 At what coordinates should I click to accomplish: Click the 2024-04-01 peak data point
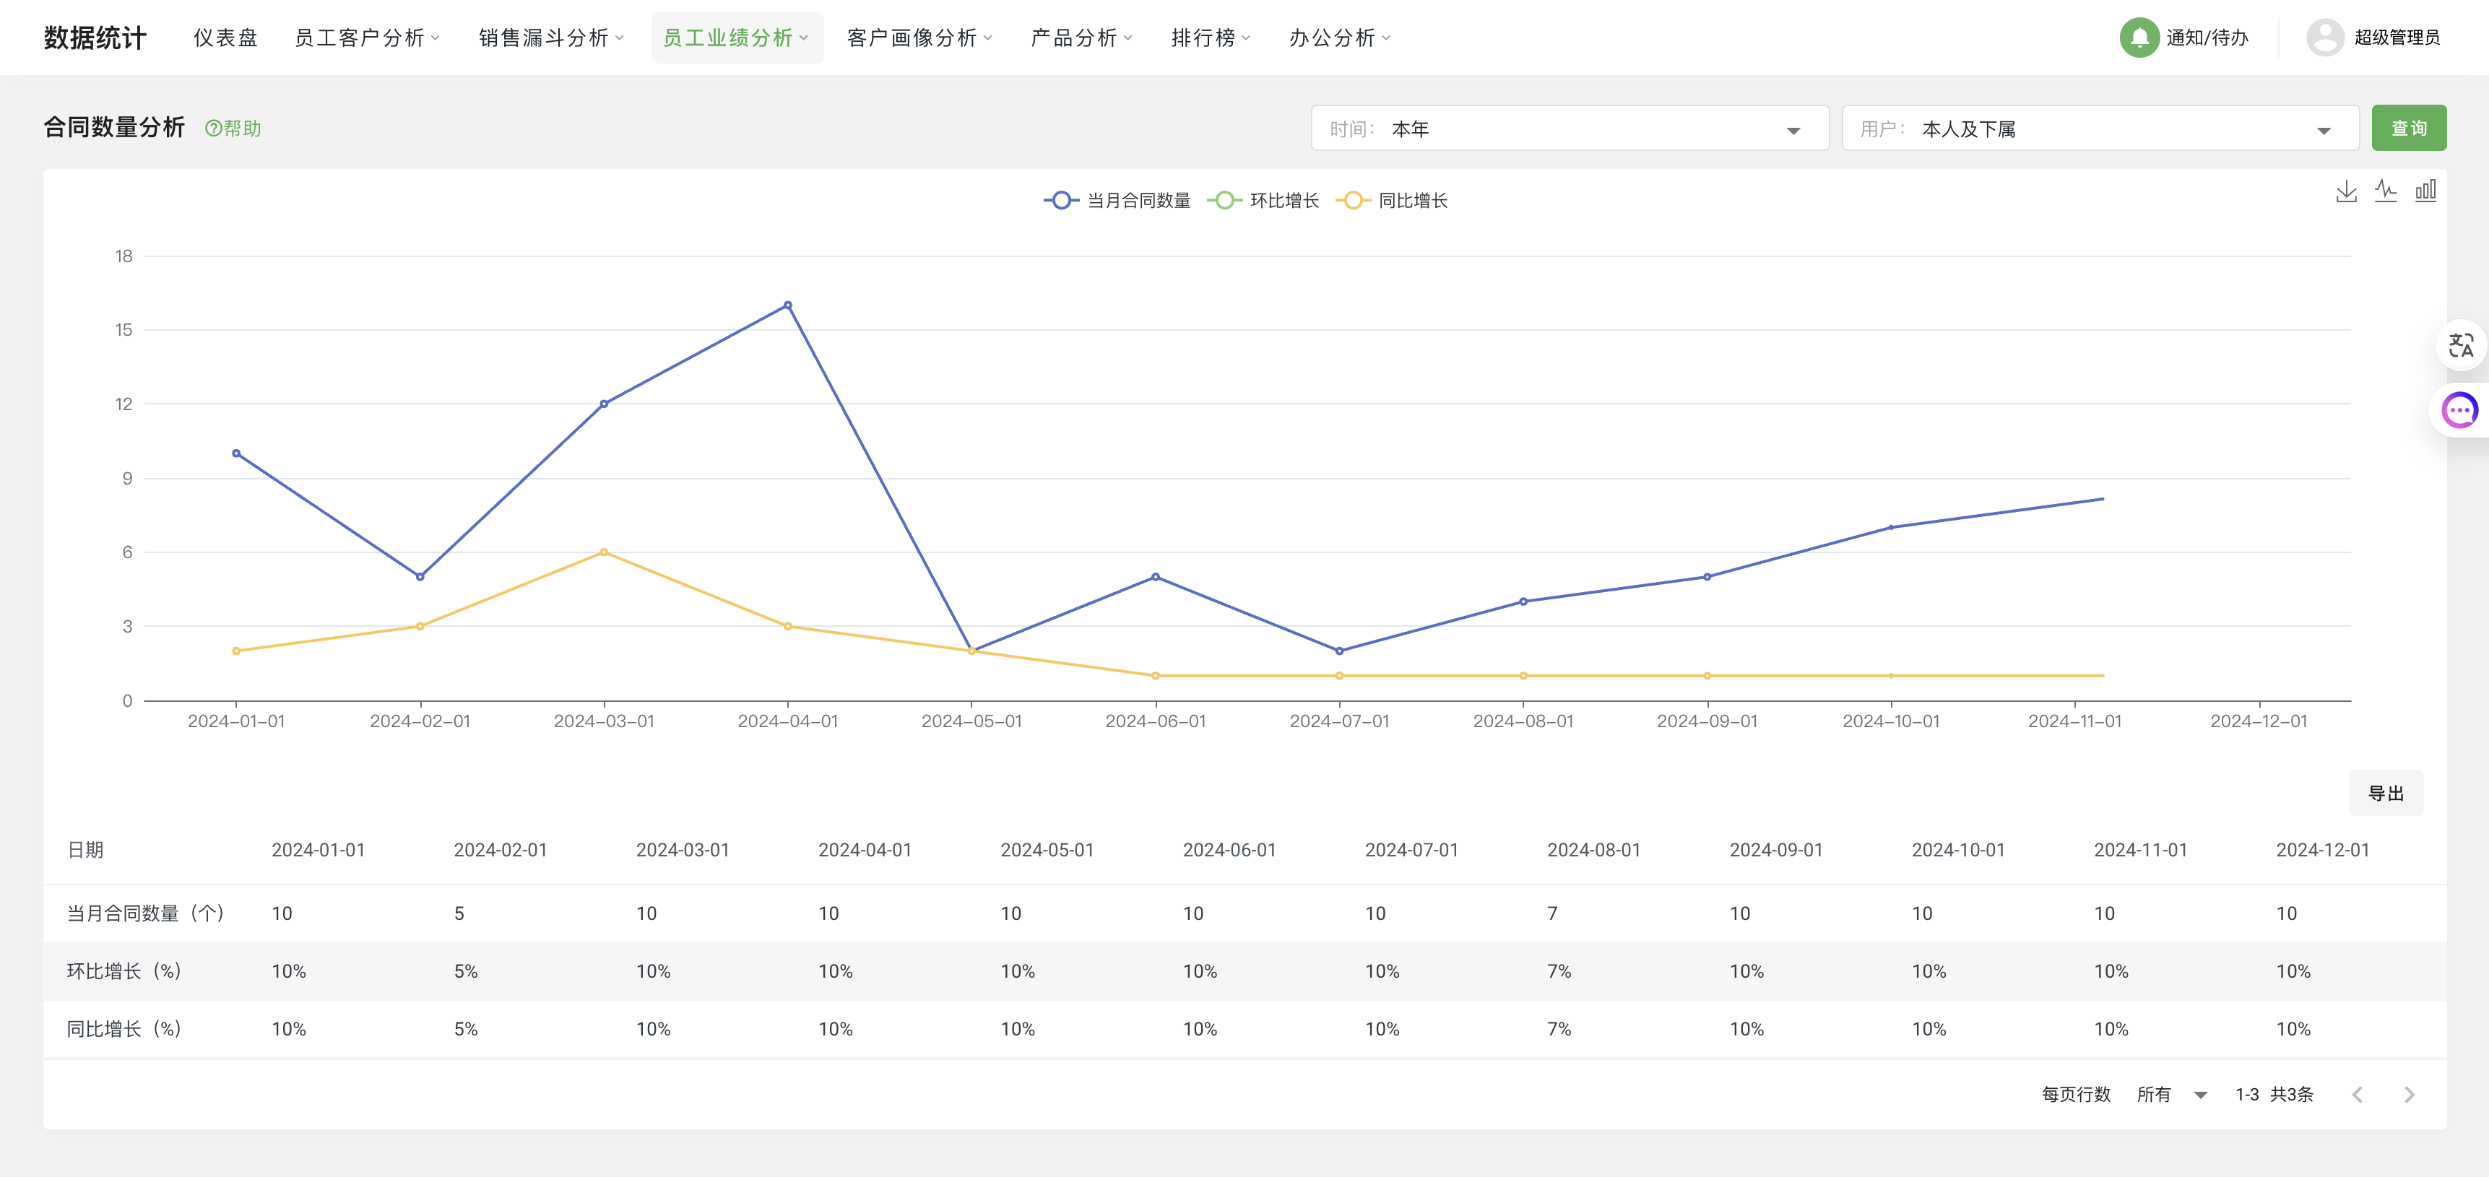tap(787, 305)
